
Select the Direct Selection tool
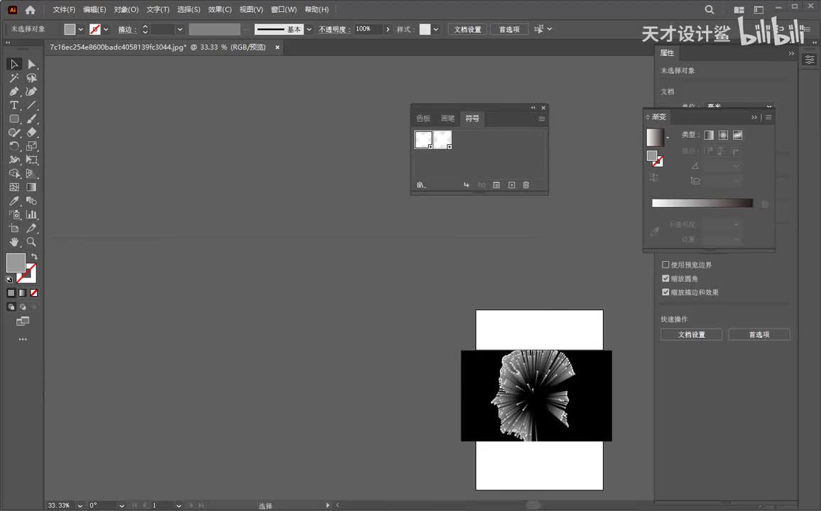click(31, 64)
